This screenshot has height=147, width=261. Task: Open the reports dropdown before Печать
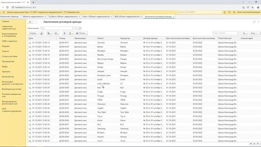coord(71,33)
